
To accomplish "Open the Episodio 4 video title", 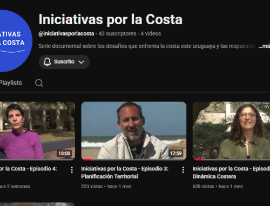I will [29, 169].
